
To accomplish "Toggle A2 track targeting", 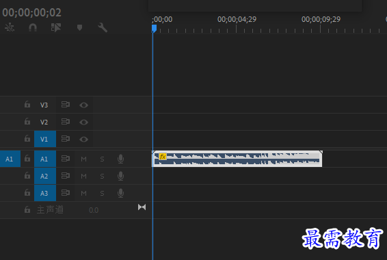I will pos(45,176).
